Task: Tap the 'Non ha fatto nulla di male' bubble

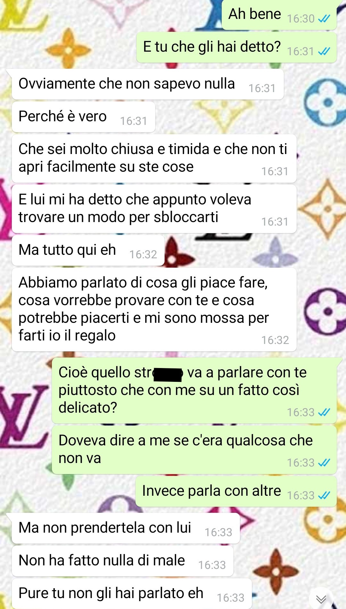Action: [x=123, y=561]
